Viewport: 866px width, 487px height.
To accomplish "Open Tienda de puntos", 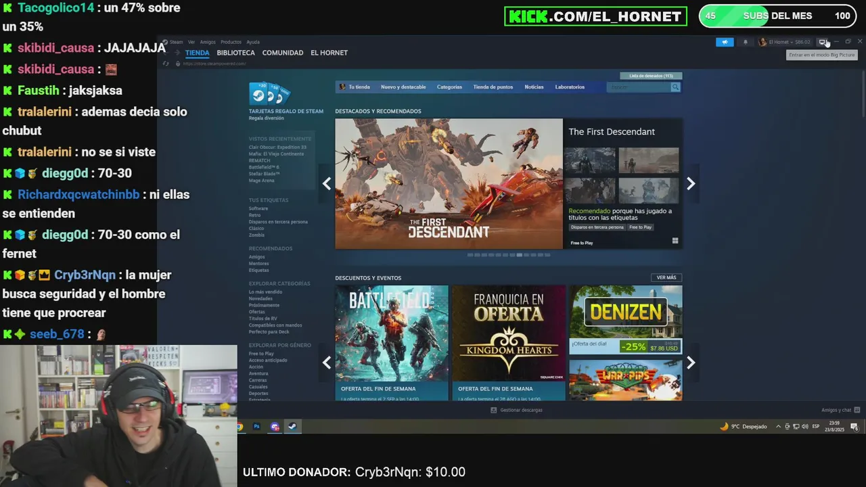I will (x=493, y=87).
